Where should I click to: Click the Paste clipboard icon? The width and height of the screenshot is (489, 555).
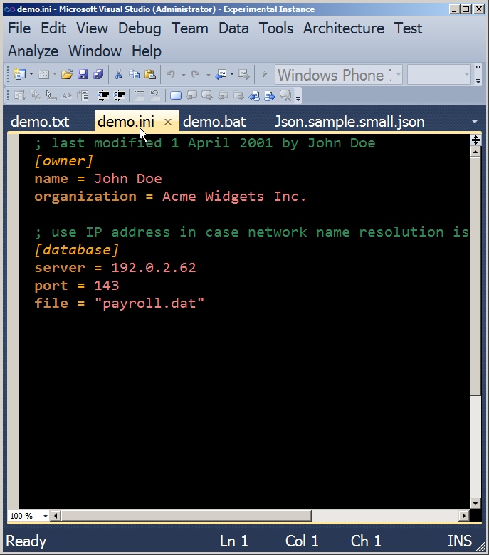(150, 74)
